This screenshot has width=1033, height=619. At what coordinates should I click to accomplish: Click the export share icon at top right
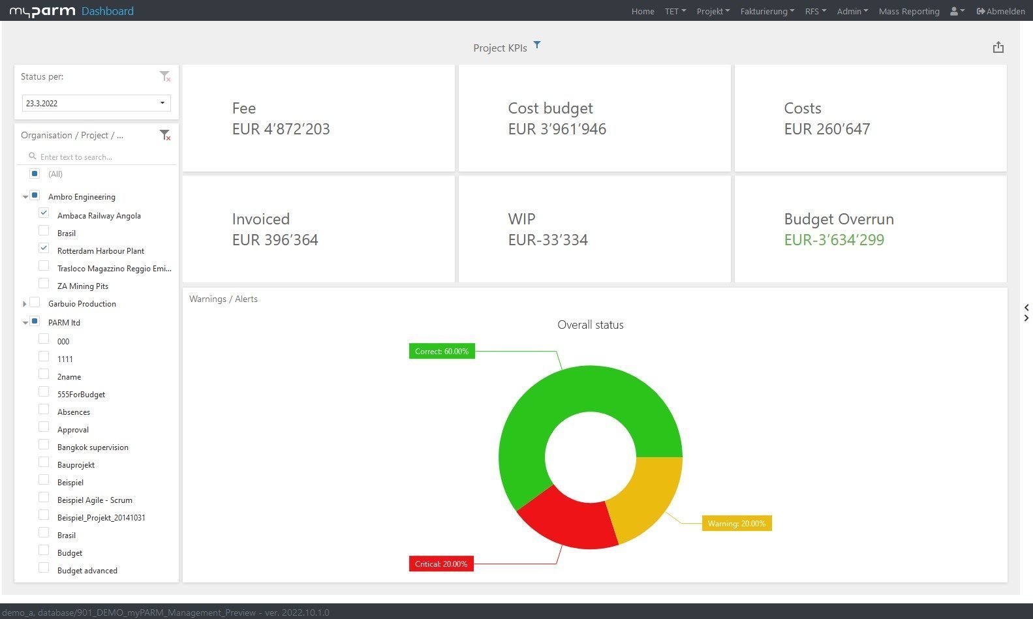998,48
